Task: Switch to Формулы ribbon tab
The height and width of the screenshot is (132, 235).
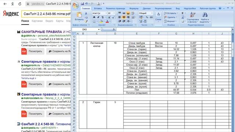Action: click(x=134, y=8)
